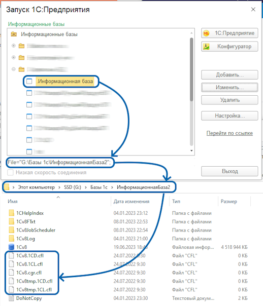Click 1Cv8JobScheduler folder icon
This screenshot has width=263, height=306.
point(11,230)
